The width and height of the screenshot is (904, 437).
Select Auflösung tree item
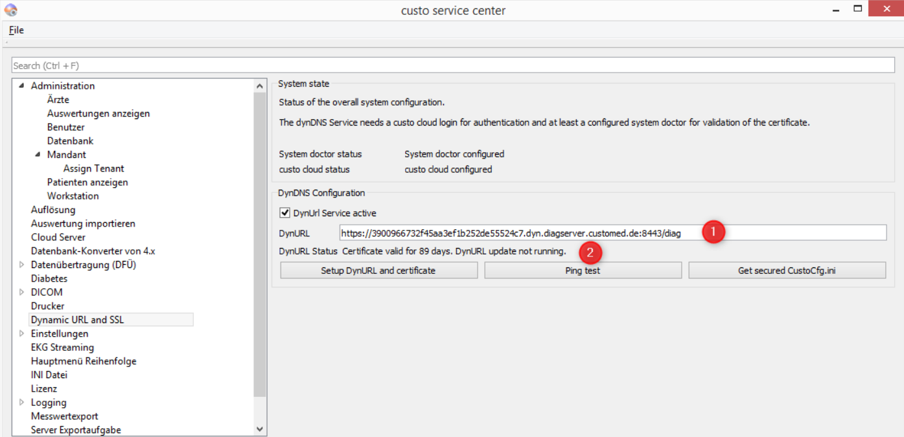(53, 210)
